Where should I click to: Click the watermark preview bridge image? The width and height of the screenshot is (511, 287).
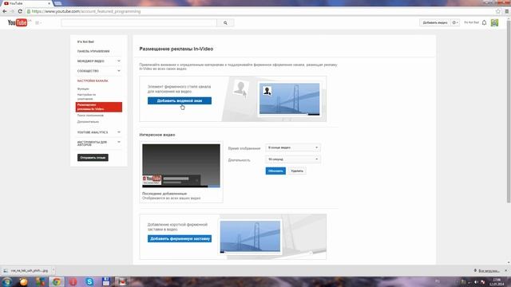(289, 99)
